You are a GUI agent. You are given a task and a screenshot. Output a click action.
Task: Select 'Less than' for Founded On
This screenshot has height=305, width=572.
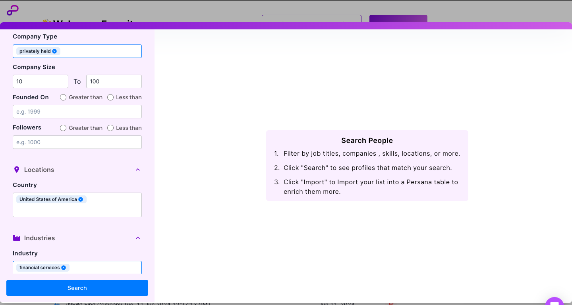click(110, 97)
